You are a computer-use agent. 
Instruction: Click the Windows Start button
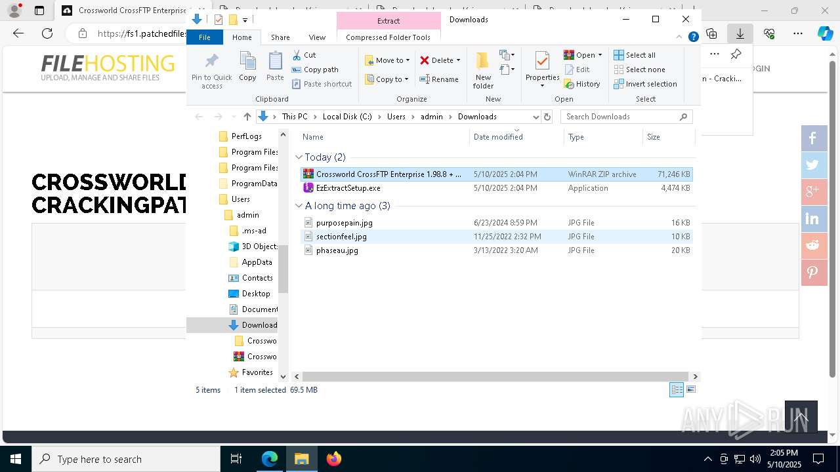16,459
